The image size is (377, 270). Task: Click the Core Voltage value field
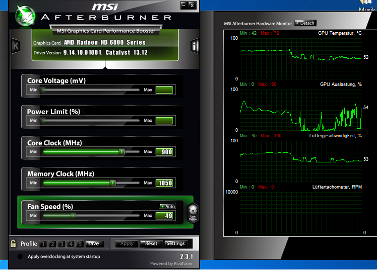point(164,90)
